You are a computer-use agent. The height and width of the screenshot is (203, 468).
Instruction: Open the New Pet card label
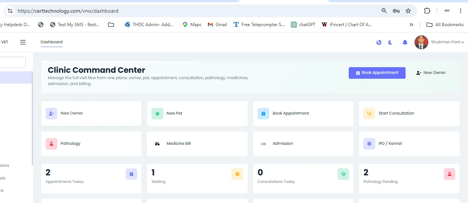175,113
